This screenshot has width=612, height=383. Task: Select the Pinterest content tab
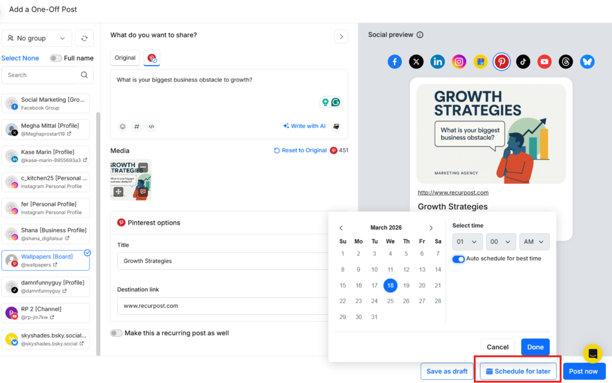click(152, 58)
